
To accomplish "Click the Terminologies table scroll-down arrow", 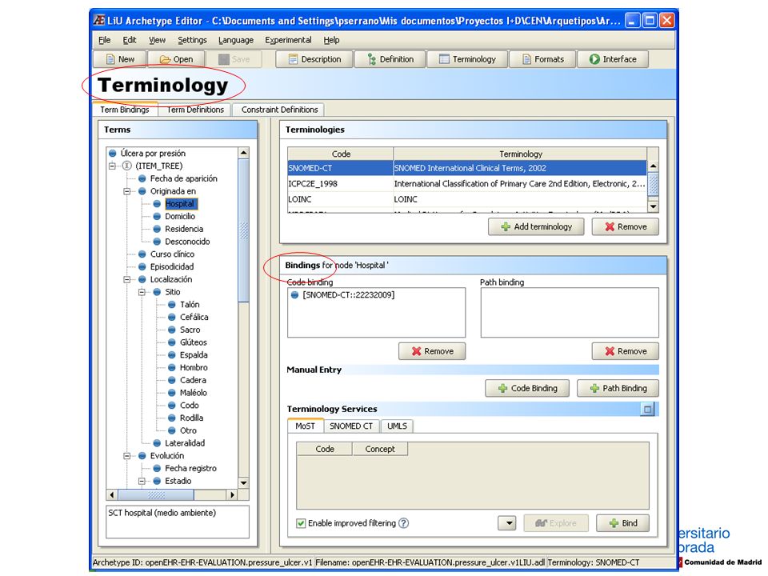I will pyautogui.click(x=653, y=206).
